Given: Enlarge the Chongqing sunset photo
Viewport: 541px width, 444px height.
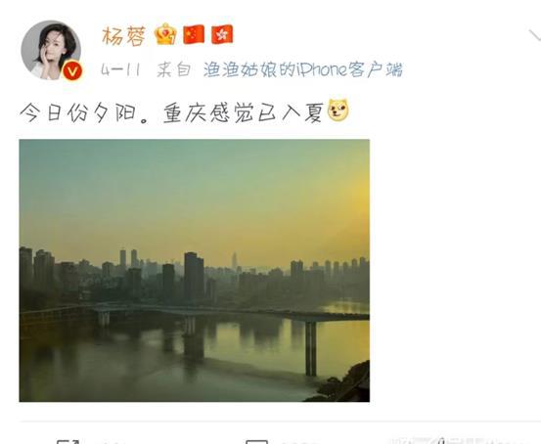Looking at the screenshot, I should click(x=195, y=271).
